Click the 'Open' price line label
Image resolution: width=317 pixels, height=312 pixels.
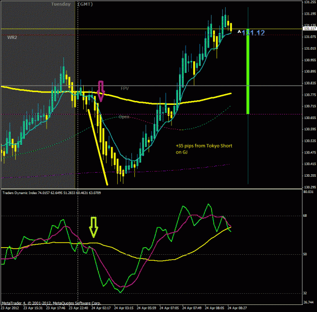[x=124, y=117]
